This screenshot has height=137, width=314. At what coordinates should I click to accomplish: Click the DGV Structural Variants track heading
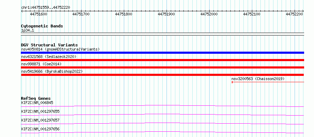tap(49, 45)
